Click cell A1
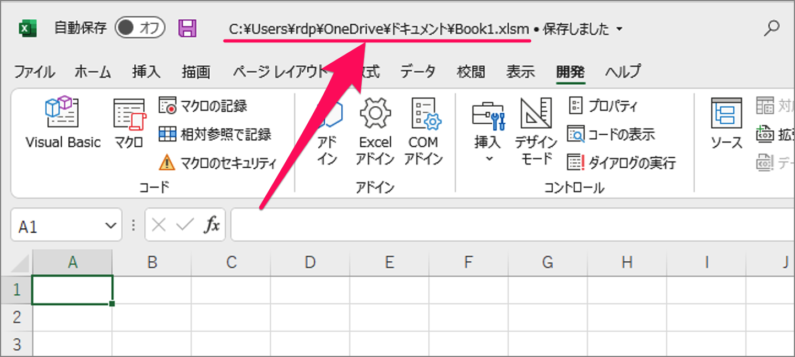 [73, 290]
